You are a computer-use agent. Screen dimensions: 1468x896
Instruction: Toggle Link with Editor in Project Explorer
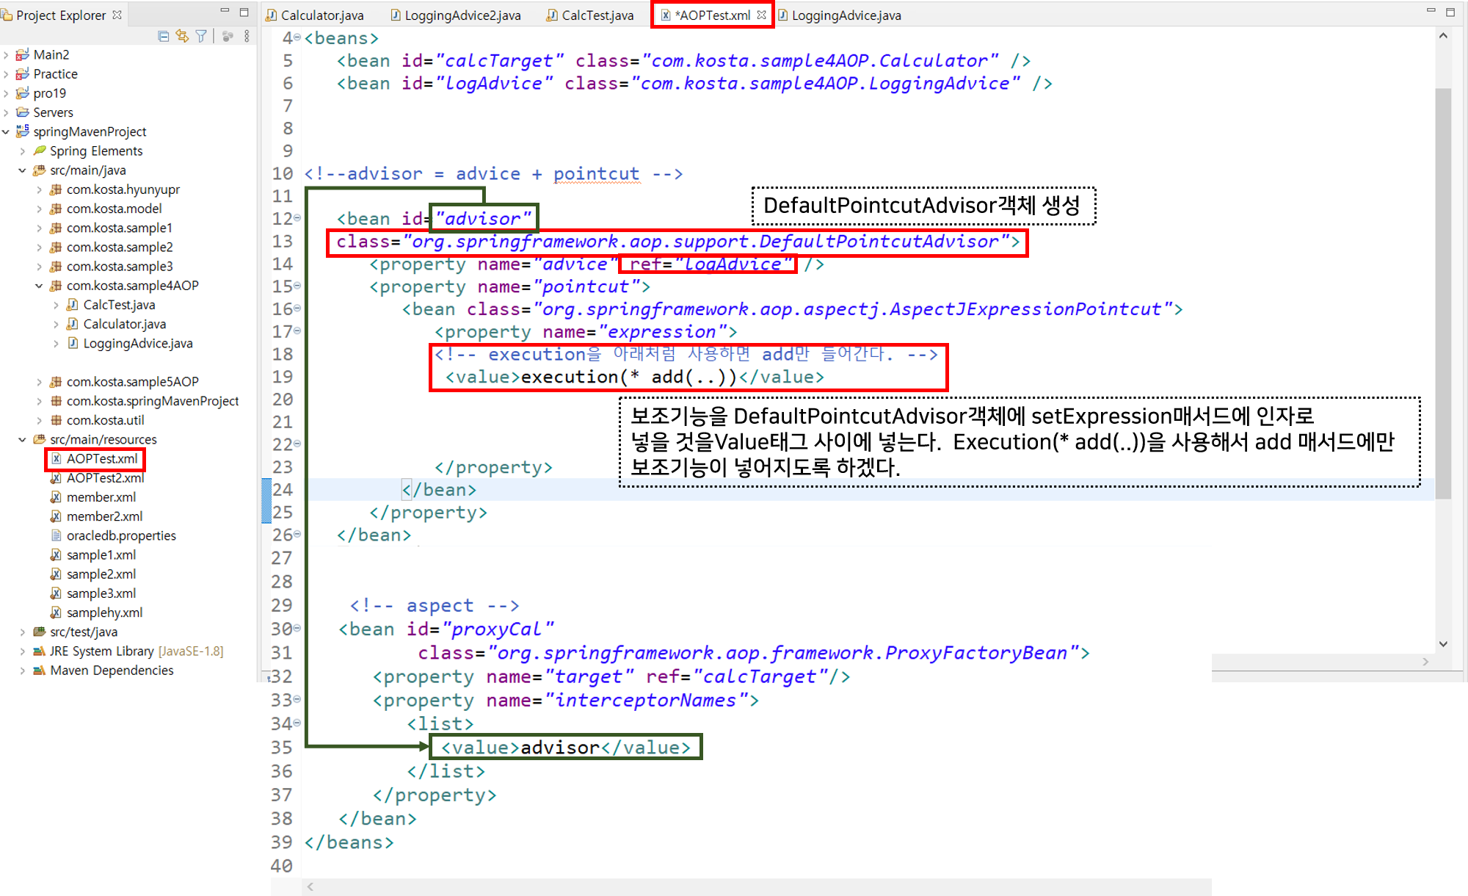[x=182, y=36]
